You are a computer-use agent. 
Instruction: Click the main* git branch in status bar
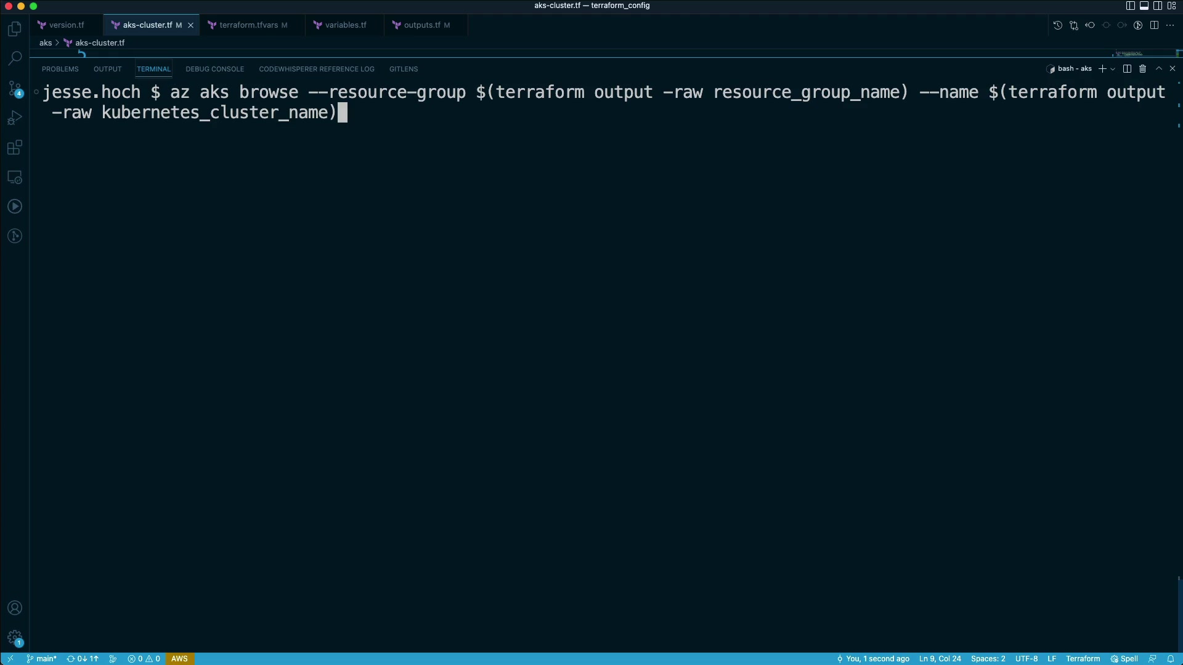(x=42, y=659)
